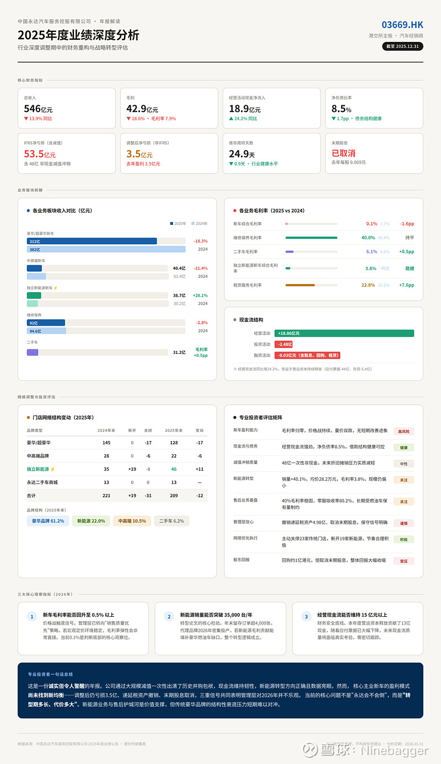
Task: Open the IFRS净亏损 53.5亿元 card
Action: 67,153
